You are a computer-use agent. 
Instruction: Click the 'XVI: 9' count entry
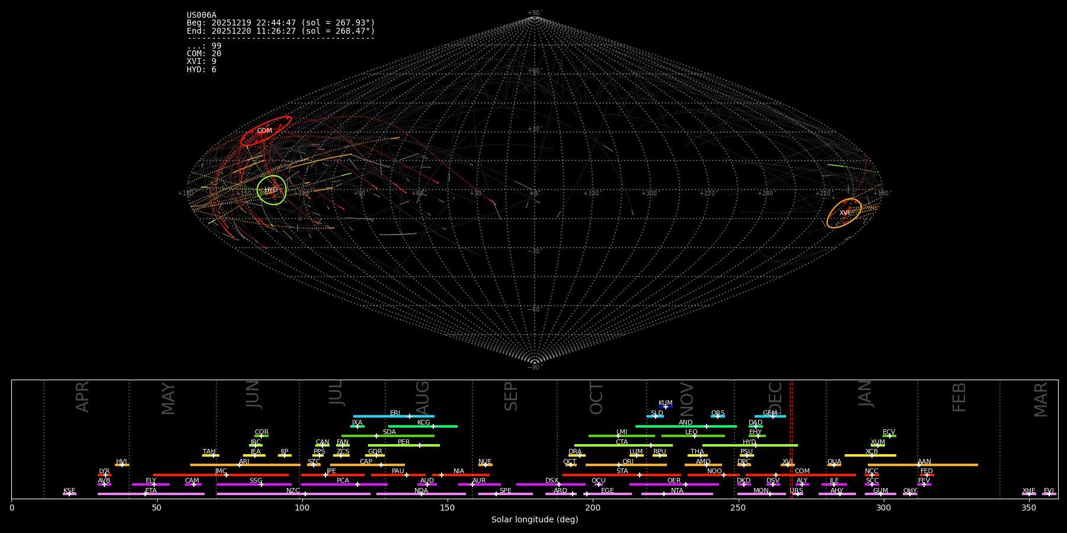tap(202, 62)
